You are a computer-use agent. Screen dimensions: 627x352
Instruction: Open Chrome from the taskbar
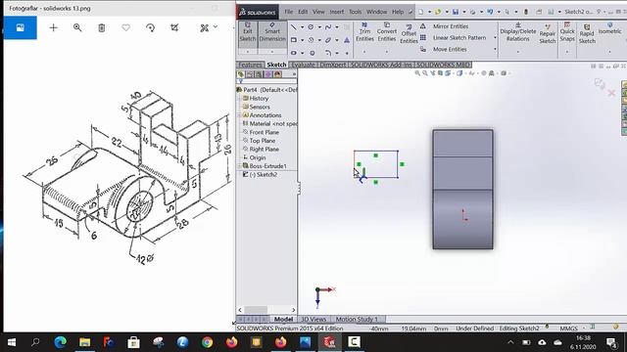point(207,342)
